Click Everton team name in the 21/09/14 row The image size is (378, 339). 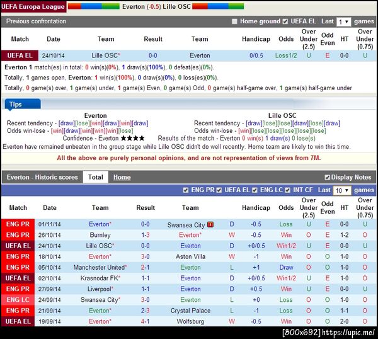pyautogui.click(x=100, y=311)
